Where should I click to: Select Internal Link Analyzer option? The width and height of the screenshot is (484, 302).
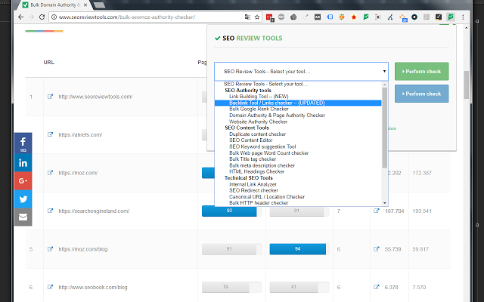(x=298, y=184)
